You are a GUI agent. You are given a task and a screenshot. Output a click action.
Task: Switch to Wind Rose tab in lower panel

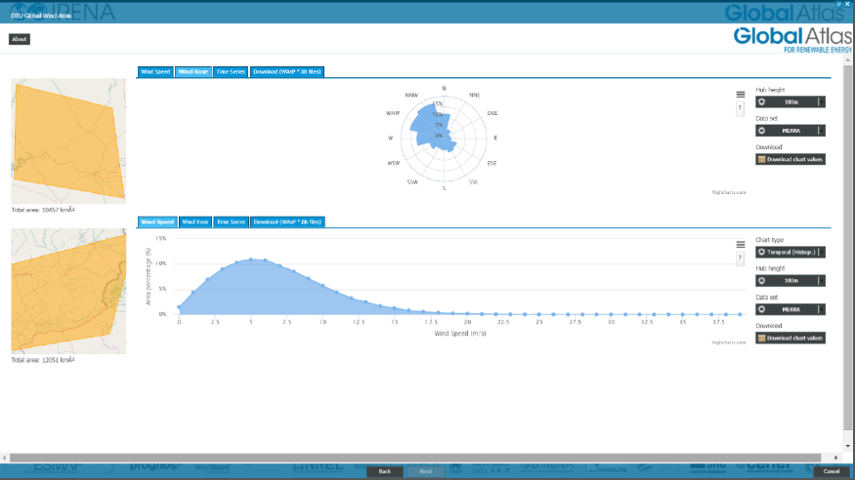[x=196, y=221]
